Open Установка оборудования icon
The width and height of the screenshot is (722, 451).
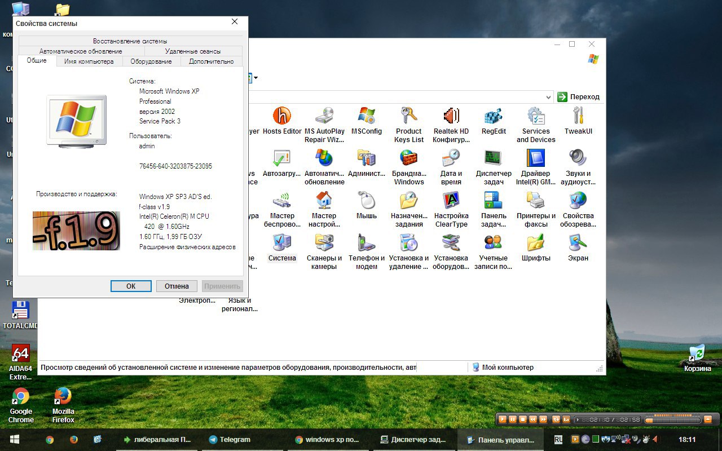point(451,251)
